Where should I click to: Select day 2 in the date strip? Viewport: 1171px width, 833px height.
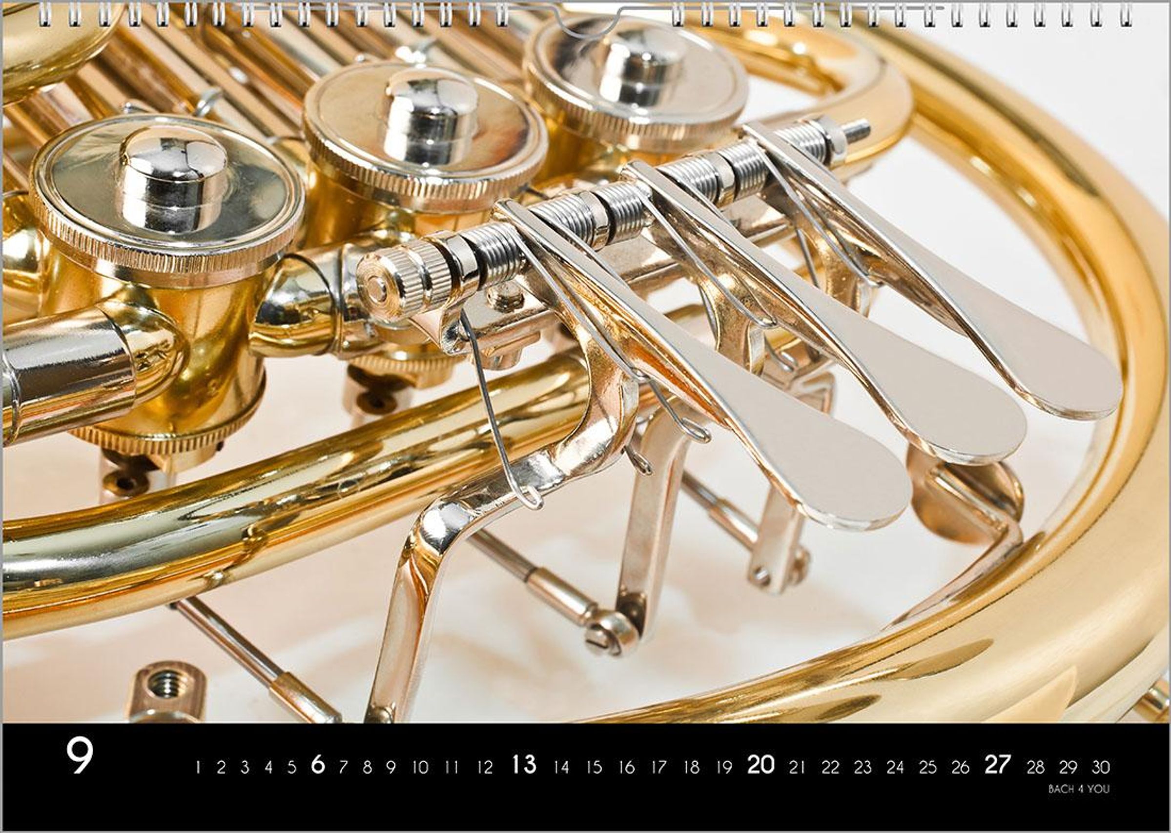coord(221,767)
